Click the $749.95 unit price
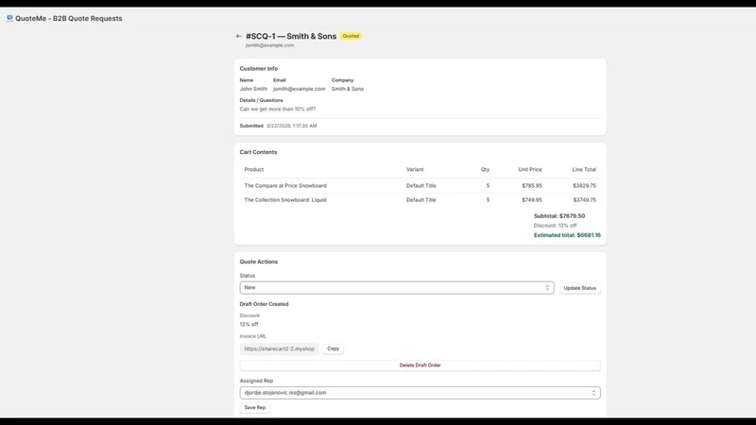 pos(532,200)
